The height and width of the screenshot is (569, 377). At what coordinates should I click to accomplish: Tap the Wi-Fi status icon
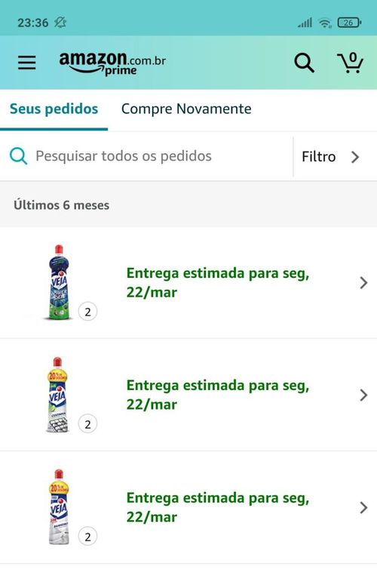coord(325,23)
